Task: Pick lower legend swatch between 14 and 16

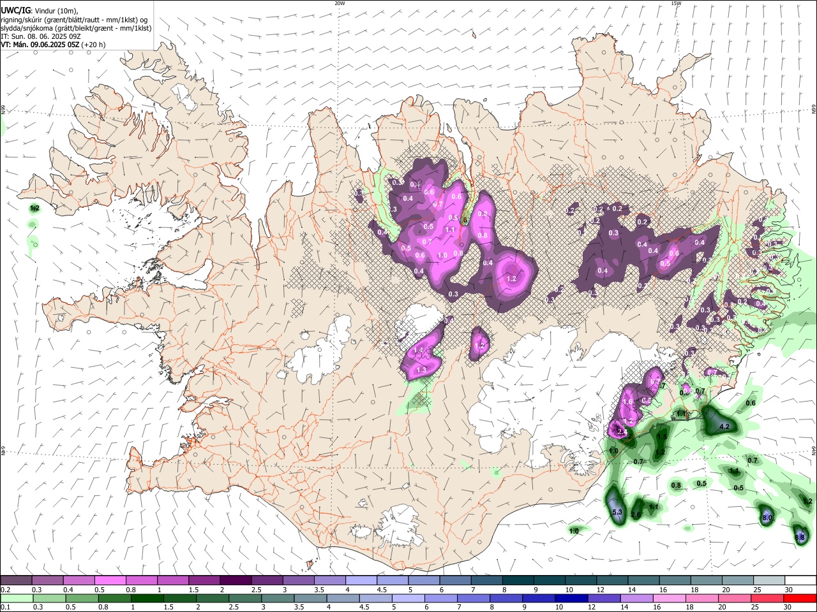Action: (636, 598)
